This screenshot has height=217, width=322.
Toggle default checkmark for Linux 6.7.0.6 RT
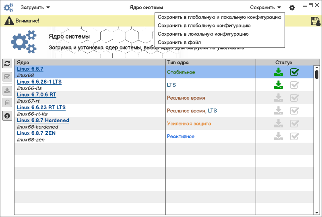pos(294,98)
